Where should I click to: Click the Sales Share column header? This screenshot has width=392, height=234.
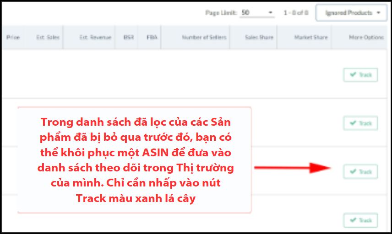[259, 37]
